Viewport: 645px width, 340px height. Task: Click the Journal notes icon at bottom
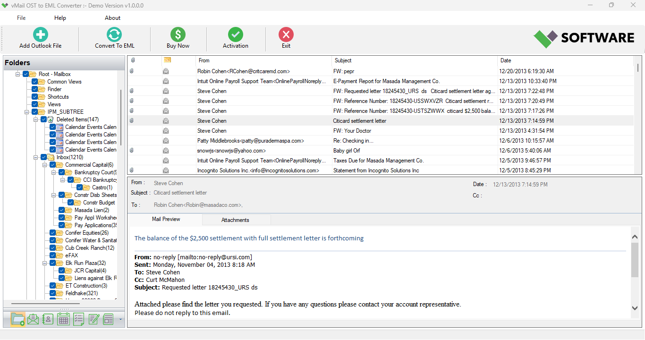pyautogui.click(x=93, y=319)
